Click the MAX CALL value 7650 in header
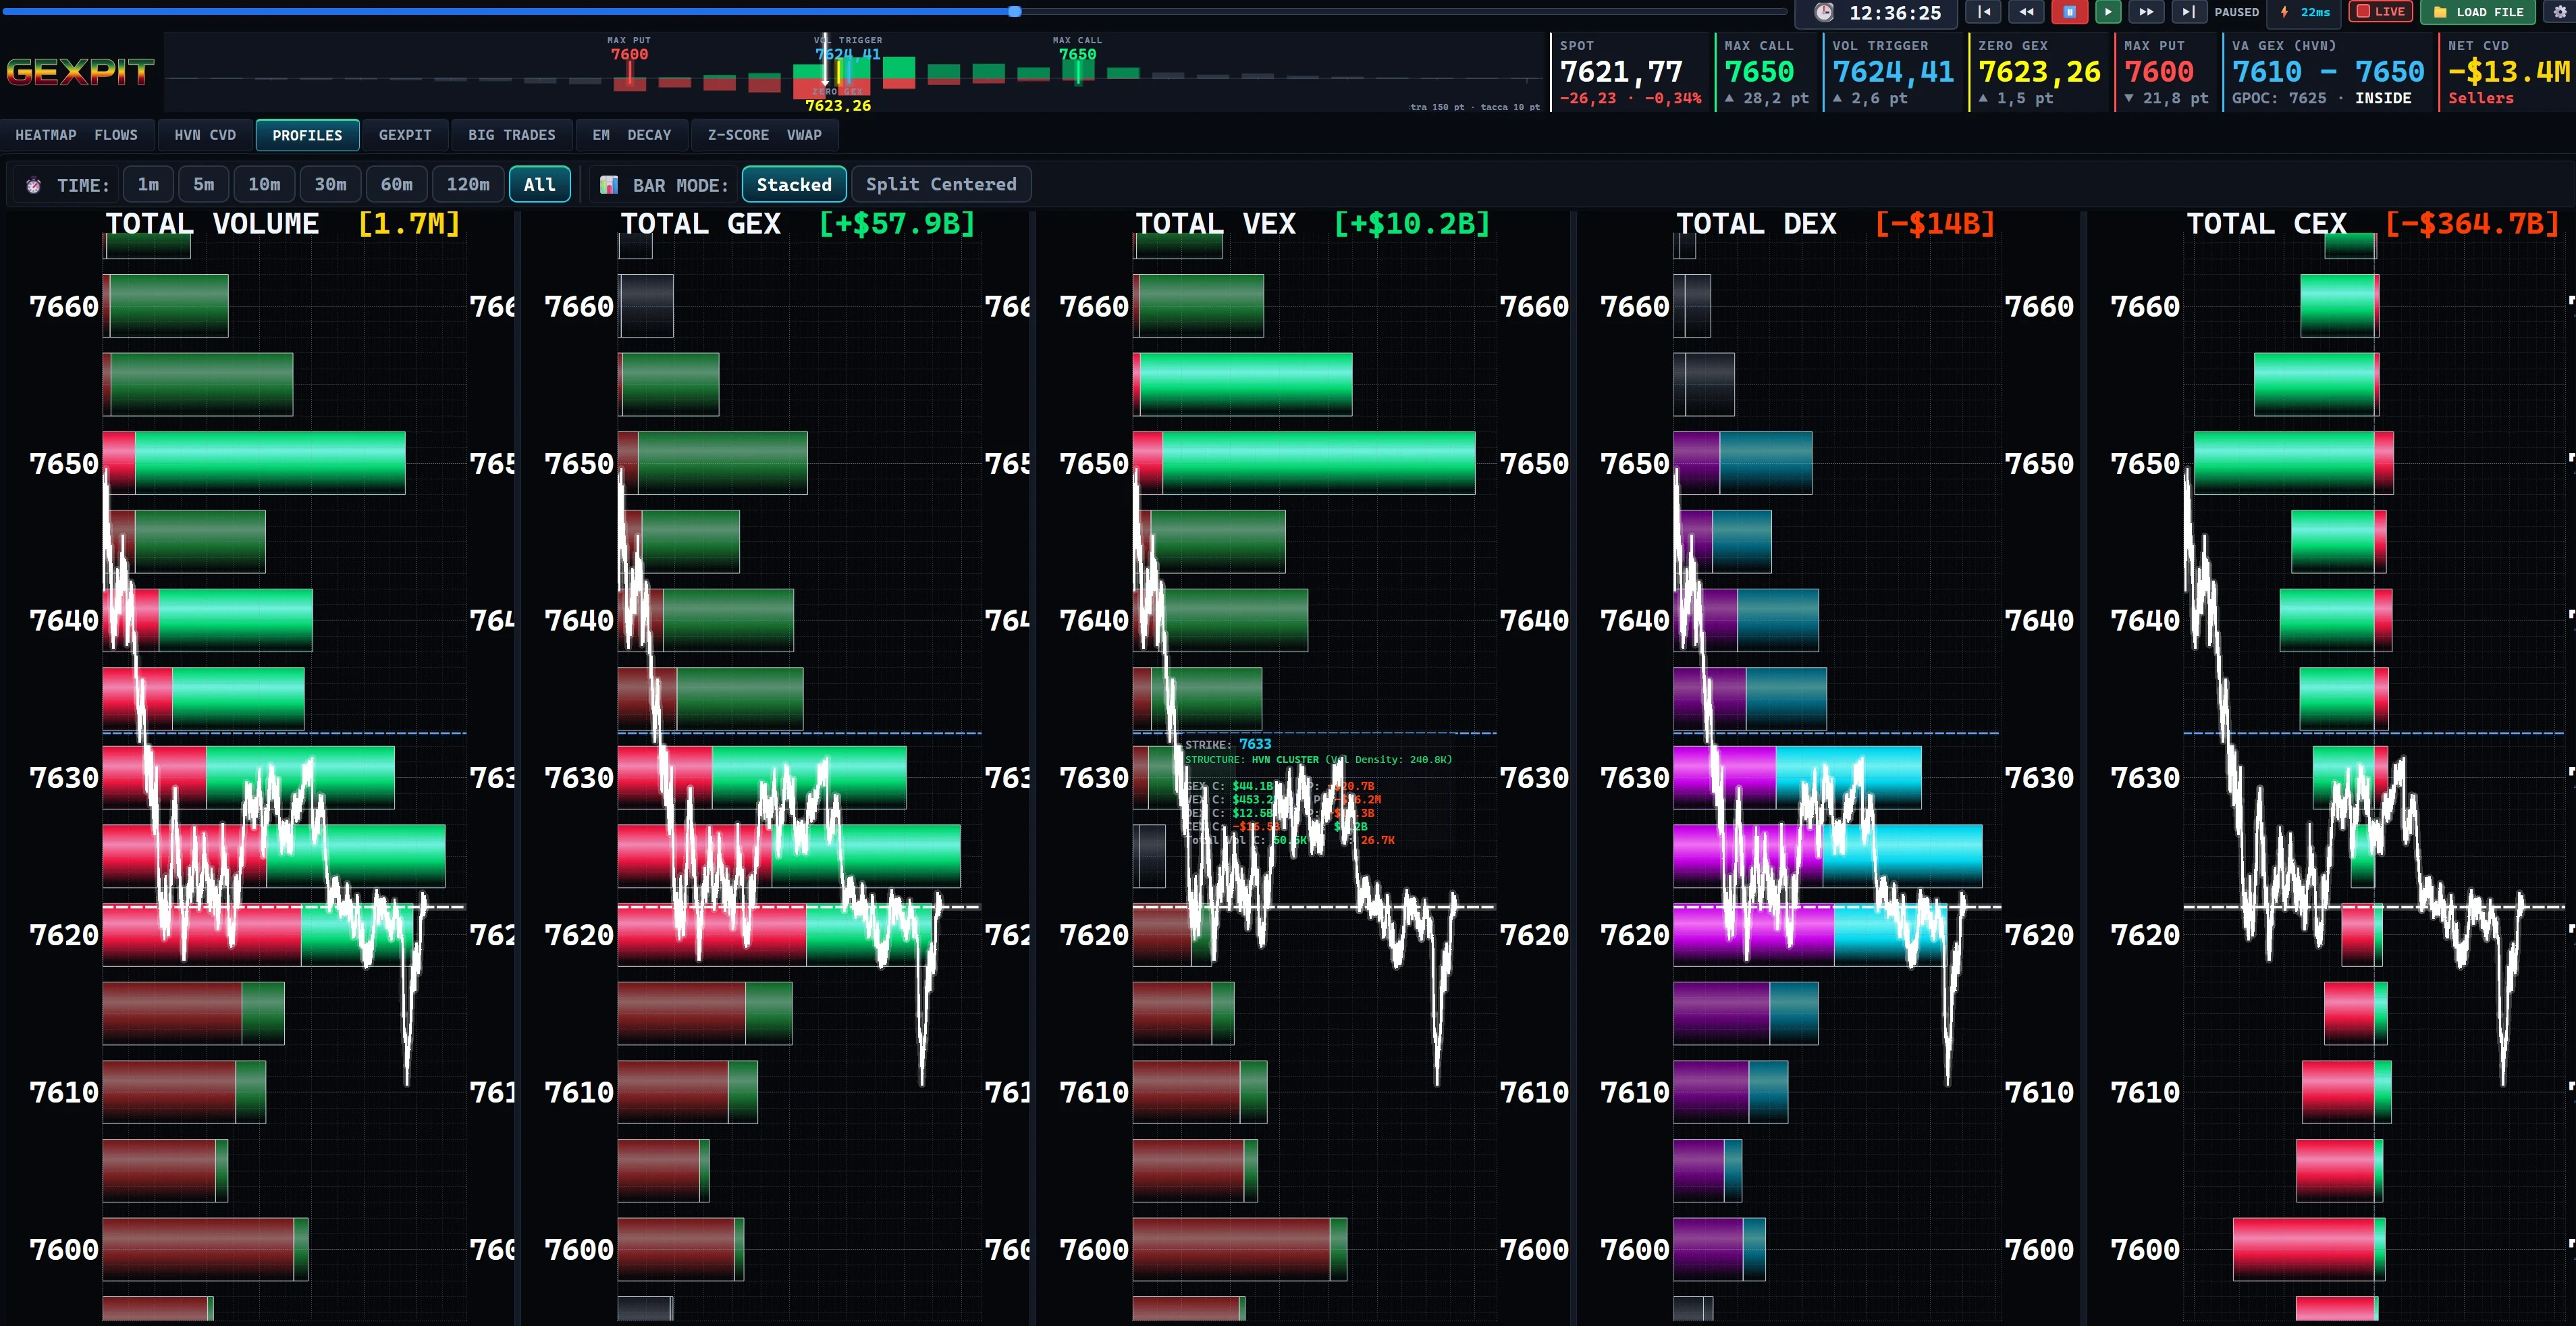Image resolution: width=2576 pixels, height=1326 pixels. [1759, 72]
